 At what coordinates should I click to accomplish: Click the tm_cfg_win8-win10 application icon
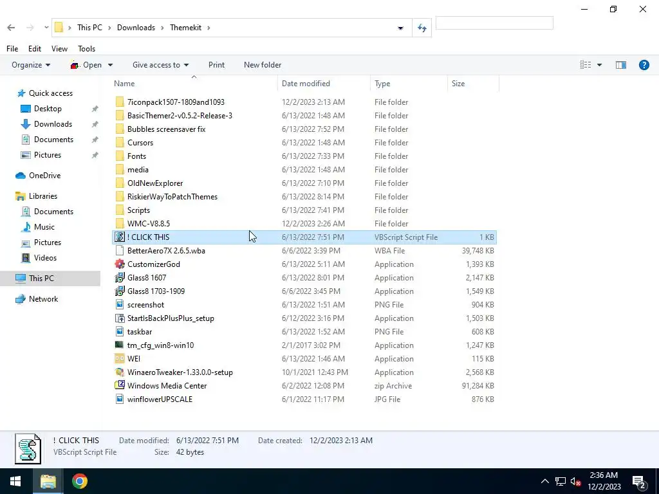tap(120, 345)
